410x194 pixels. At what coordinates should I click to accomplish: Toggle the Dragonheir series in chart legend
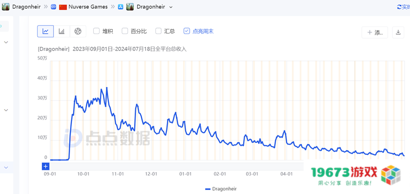pos(221,188)
